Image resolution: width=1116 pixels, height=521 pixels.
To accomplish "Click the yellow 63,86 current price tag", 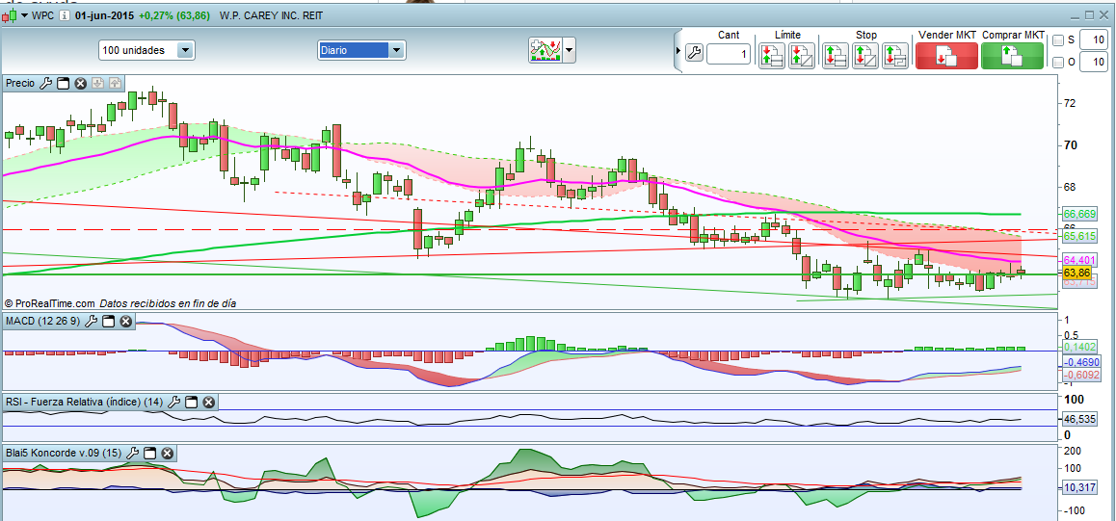I will tap(1076, 273).
